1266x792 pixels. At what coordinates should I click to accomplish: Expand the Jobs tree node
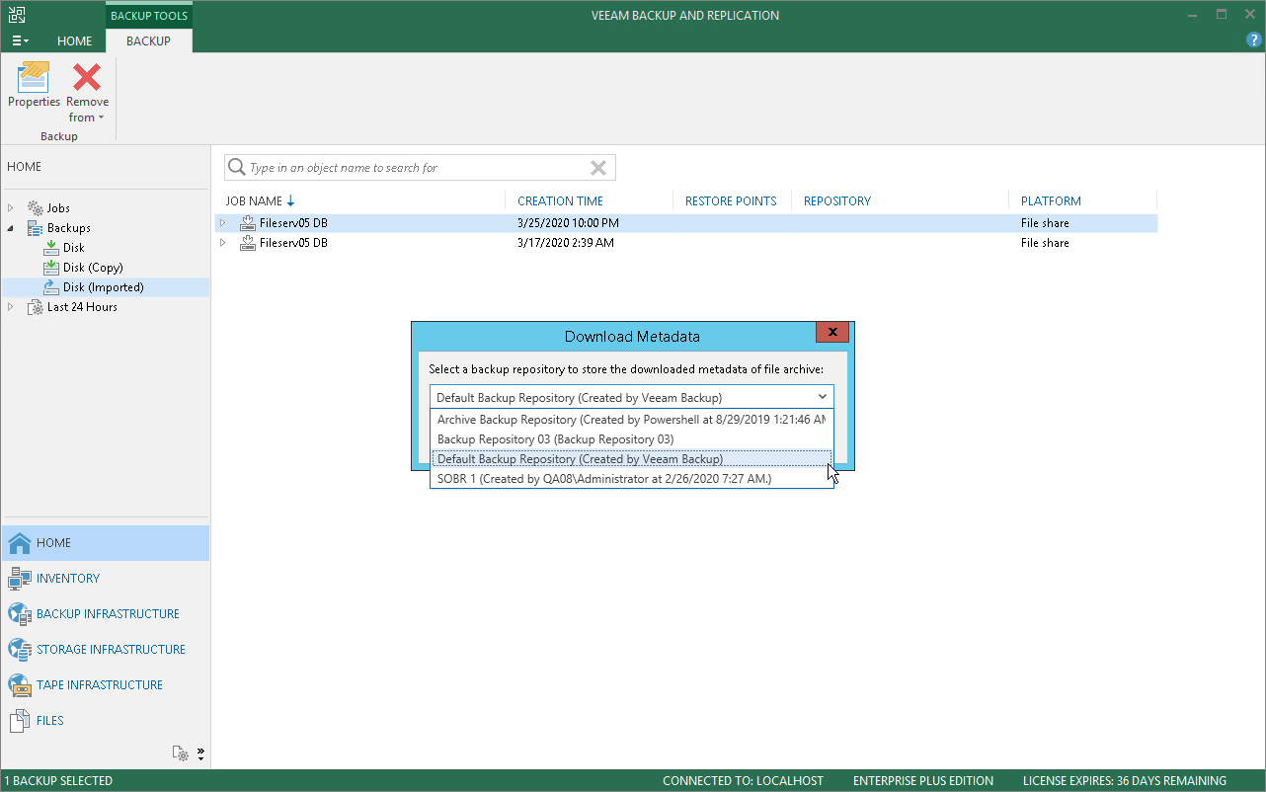click(11, 208)
